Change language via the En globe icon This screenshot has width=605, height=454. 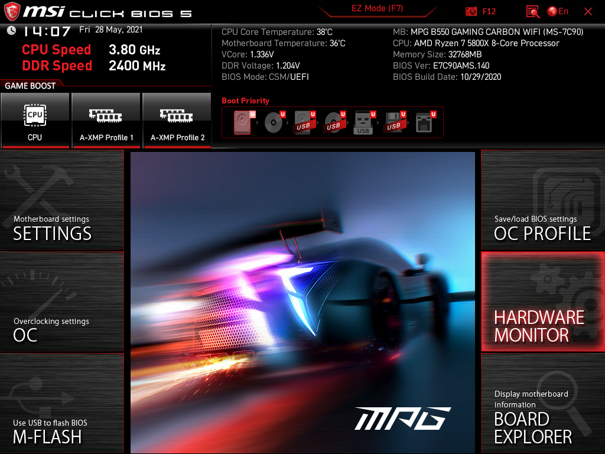[x=558, y=12]
